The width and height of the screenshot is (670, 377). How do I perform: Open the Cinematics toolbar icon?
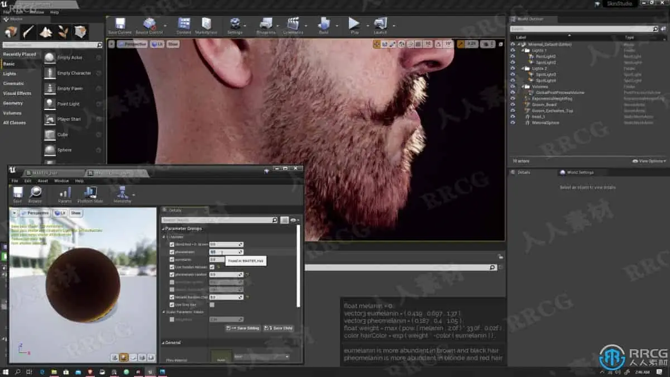coord(293,25)
